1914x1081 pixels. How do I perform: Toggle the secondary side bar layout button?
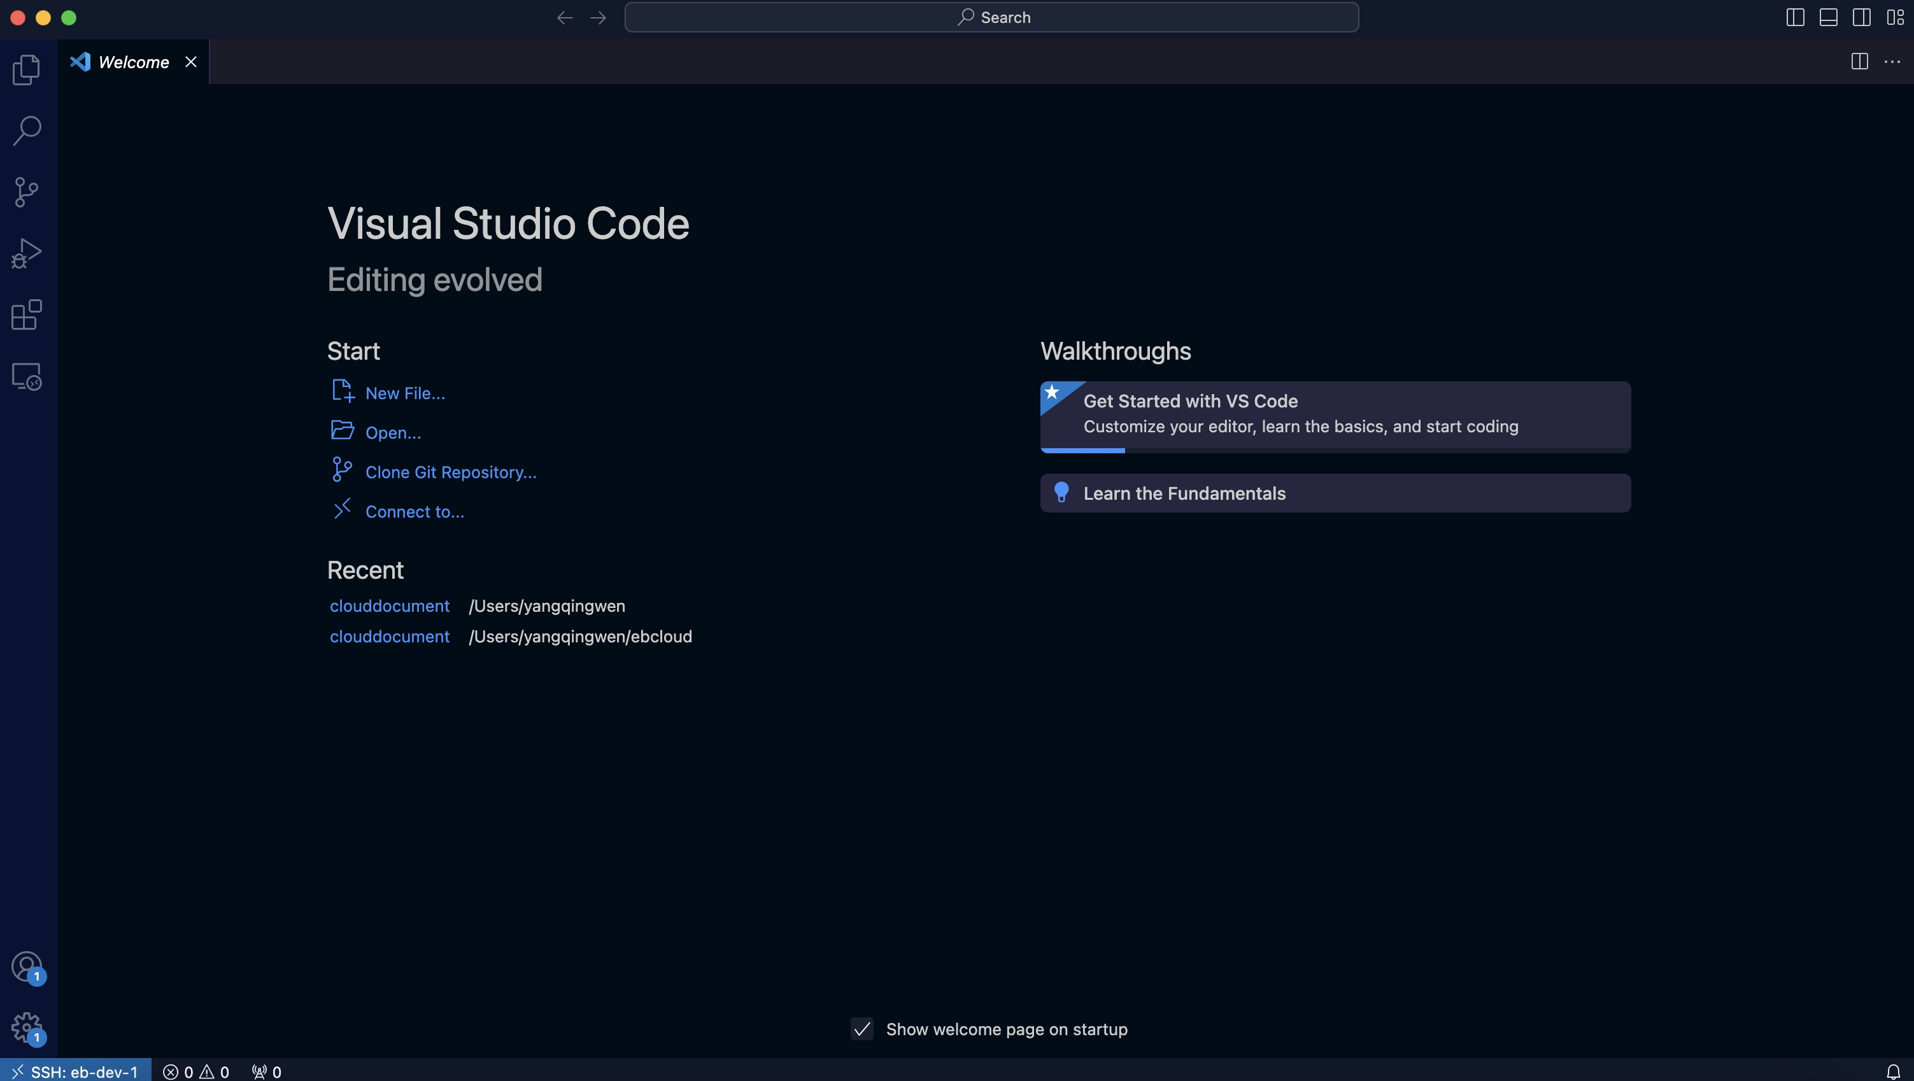click(1861, 17)
